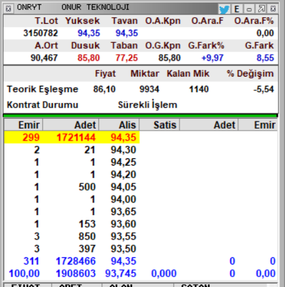Select the highlighted 1721144 quantity cell

[x=76, y=137]
